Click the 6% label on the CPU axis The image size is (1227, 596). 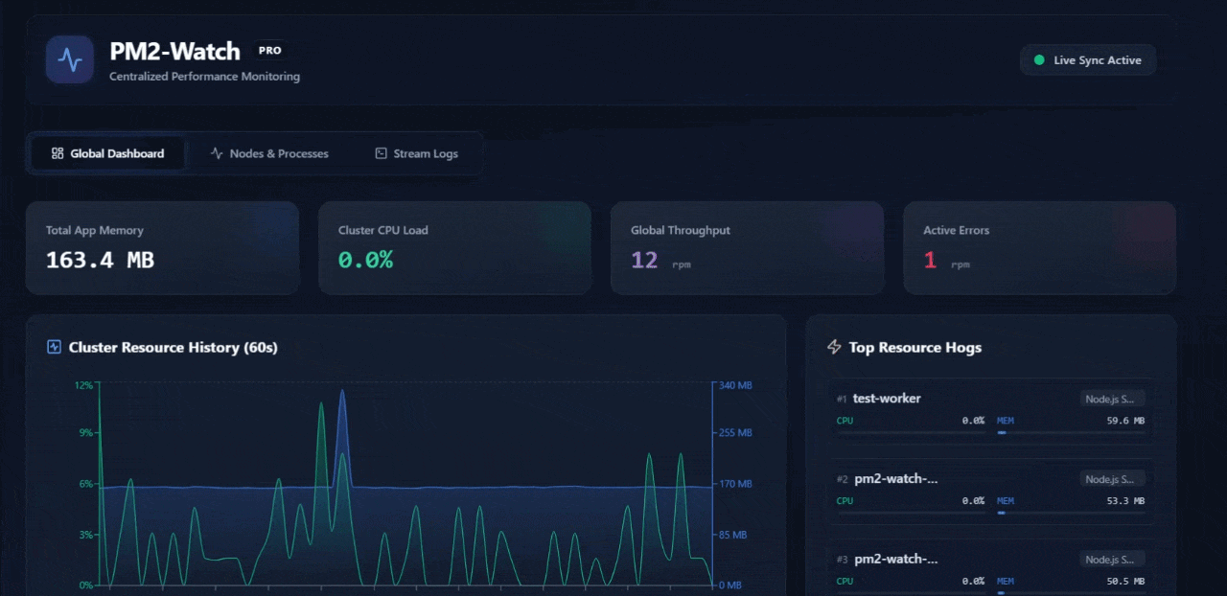[86, 484]
